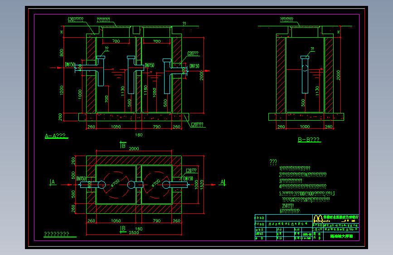This screenshot has height=255, width=393.
Task: Pick the "2000" horizontal dimension above plan view
Action: point(134,148)
